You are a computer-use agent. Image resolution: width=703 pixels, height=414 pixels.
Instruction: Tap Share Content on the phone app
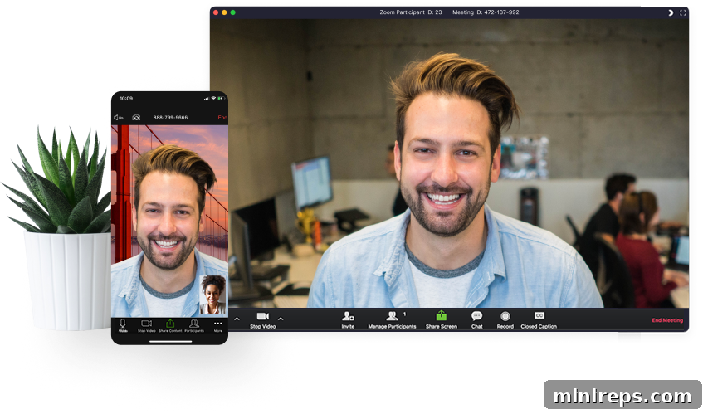click(x=170, y=326)
